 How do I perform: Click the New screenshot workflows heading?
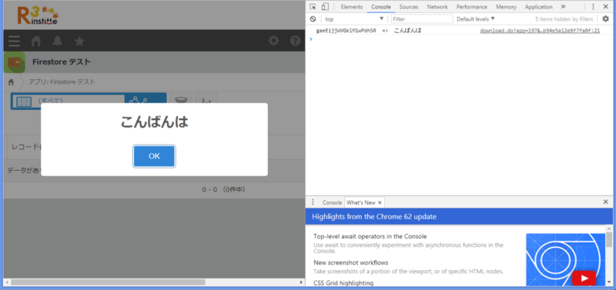351,262
